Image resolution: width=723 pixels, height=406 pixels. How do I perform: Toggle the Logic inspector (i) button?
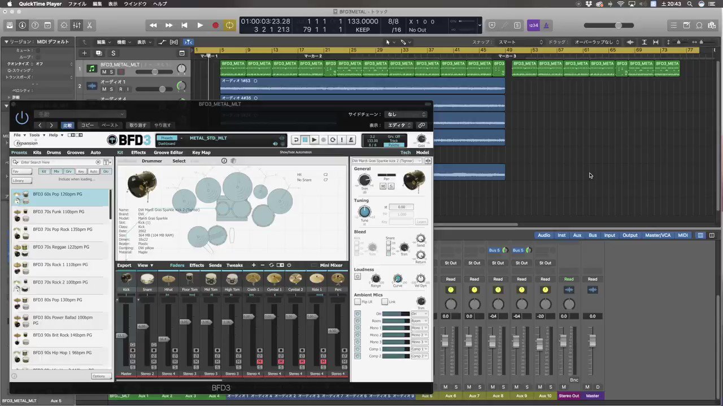pos(22,25)
